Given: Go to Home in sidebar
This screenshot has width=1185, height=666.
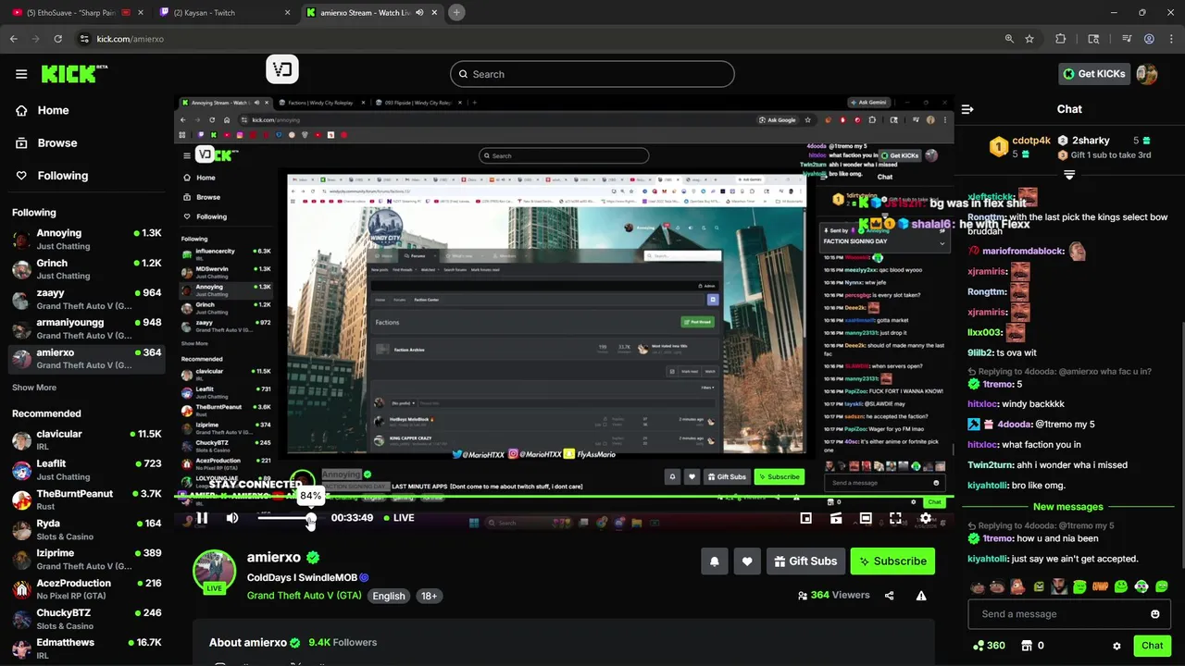Looking at the screenshot, I should 43,110.
